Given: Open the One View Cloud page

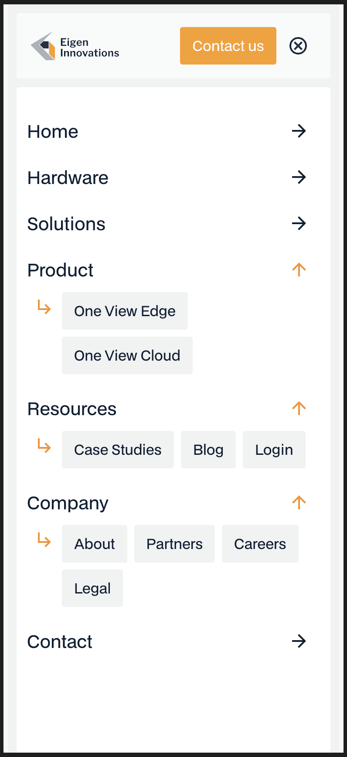Looking at the screenshot, I should [x=127, y=355].
